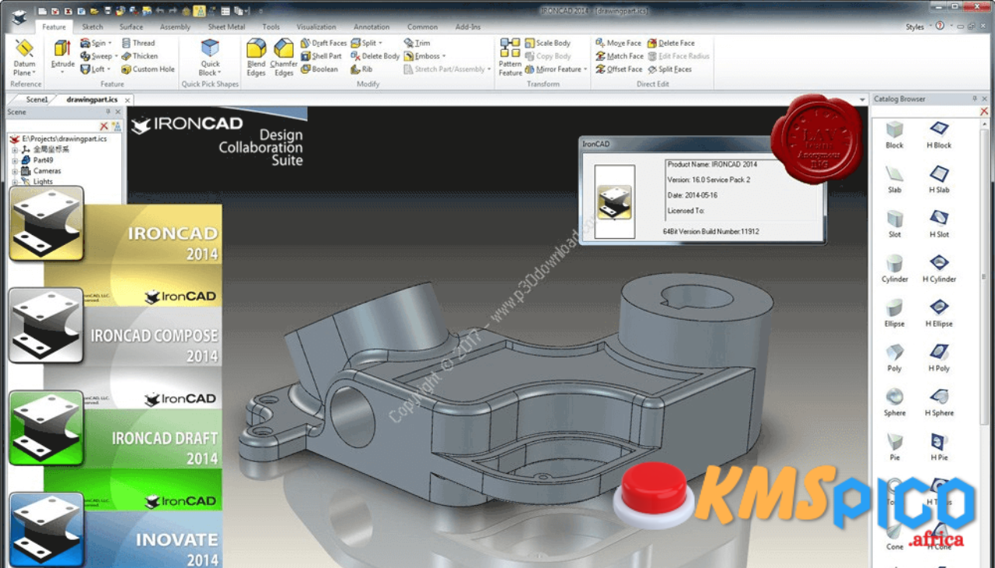The image size is (995, 568).
Task: Select Match Face
Action: tap(620, 56)
